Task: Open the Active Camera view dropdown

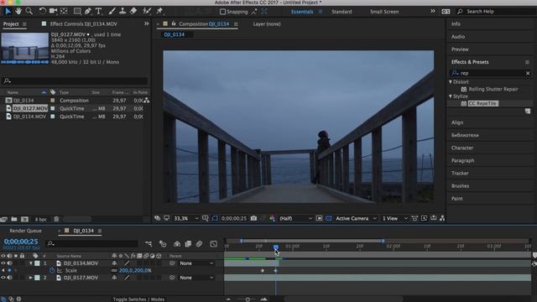Action: (x=356, y=218)
